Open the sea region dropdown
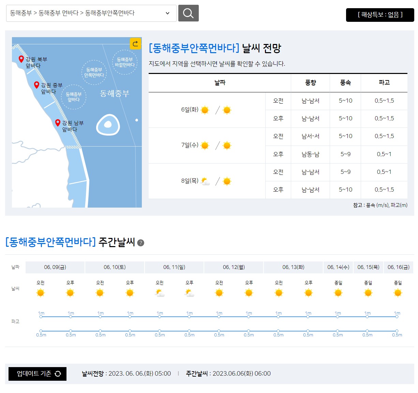 click(x=91, y=13)
